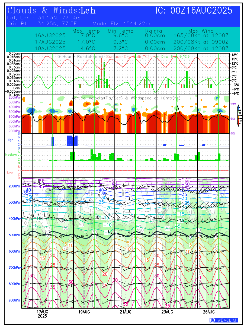The image size is (244, 326).
Task: Select the title 'Clouds & Winds:Leh'
Action: 52,11
